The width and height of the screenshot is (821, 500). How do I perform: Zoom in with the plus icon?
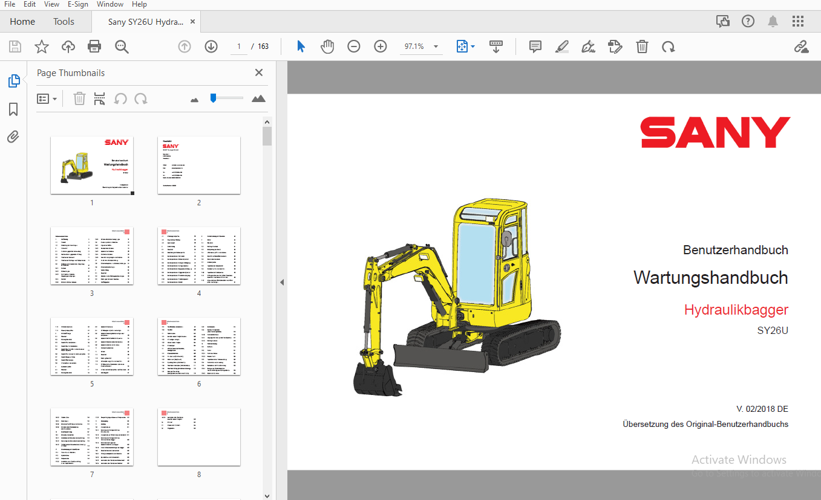381,46
